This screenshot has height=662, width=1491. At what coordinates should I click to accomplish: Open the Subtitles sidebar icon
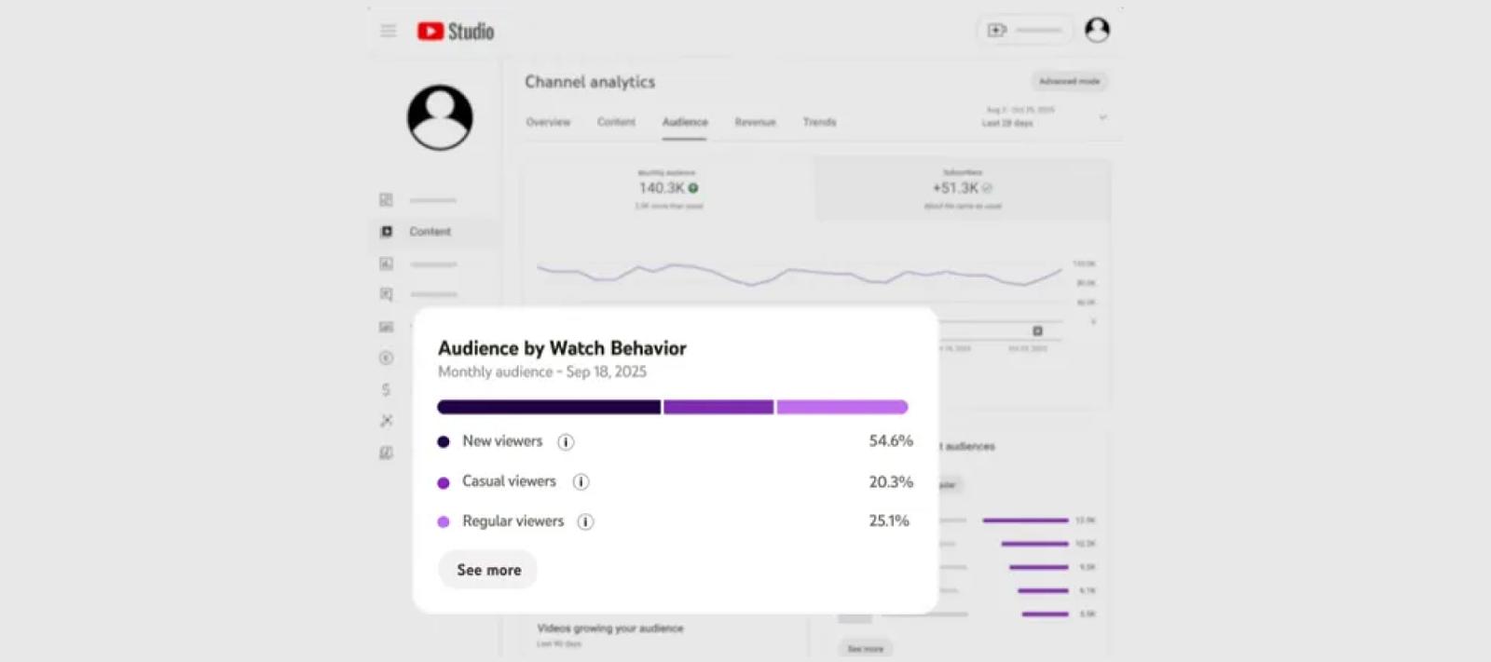tap(386, 327)
